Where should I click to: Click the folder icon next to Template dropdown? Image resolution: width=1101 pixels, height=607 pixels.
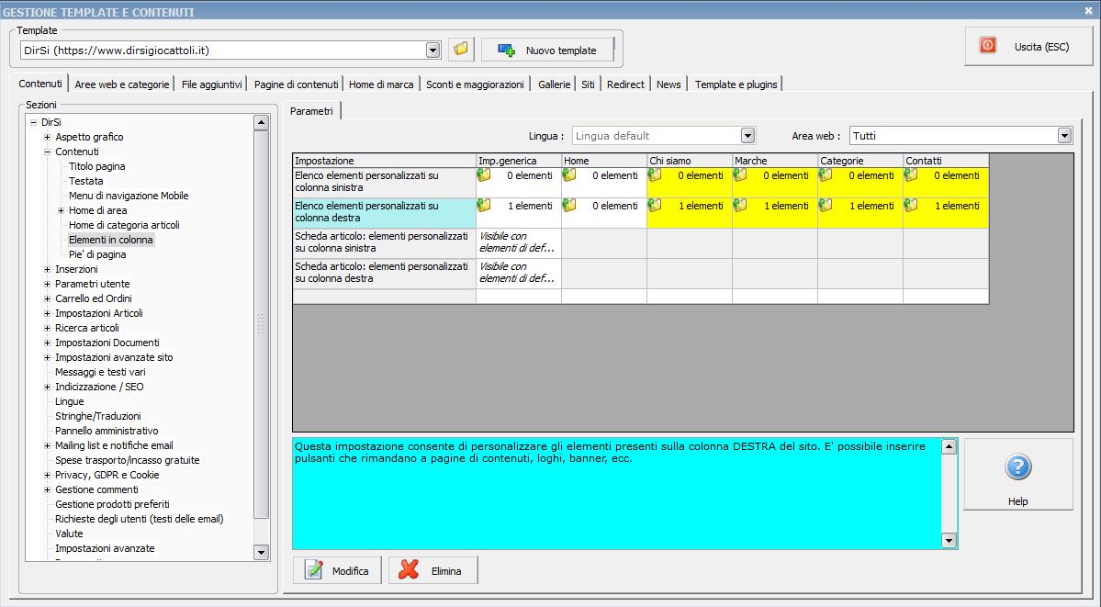pyautogui.click(x=461, y=50)
